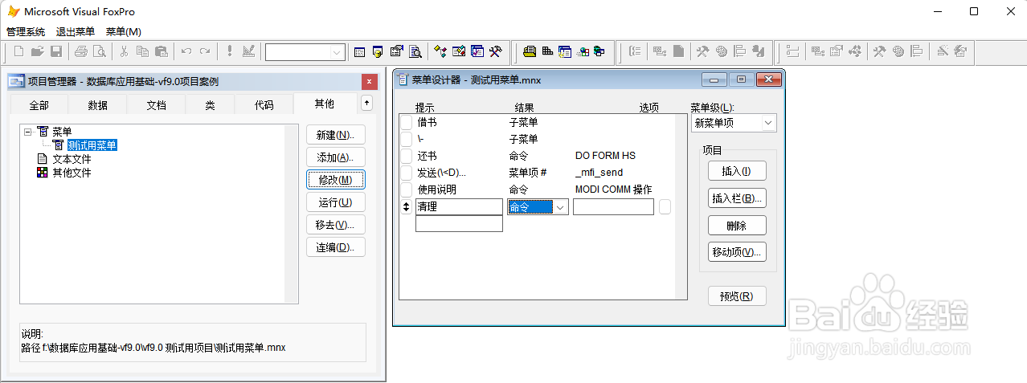This screenshot has height=383, width=1027.
Task: Click the Save floppy disk icon
Action: 56,51
